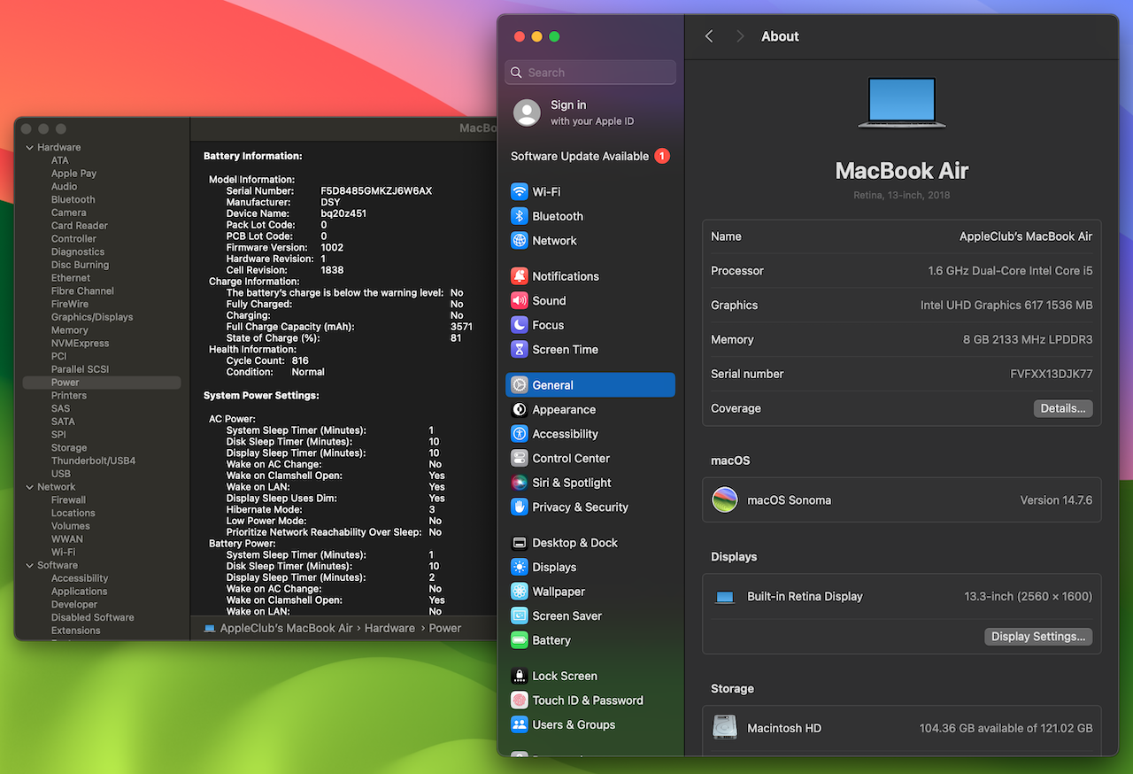Click Full Charge Capacity value 3571

pyautogui.click(x=461, y=327)
